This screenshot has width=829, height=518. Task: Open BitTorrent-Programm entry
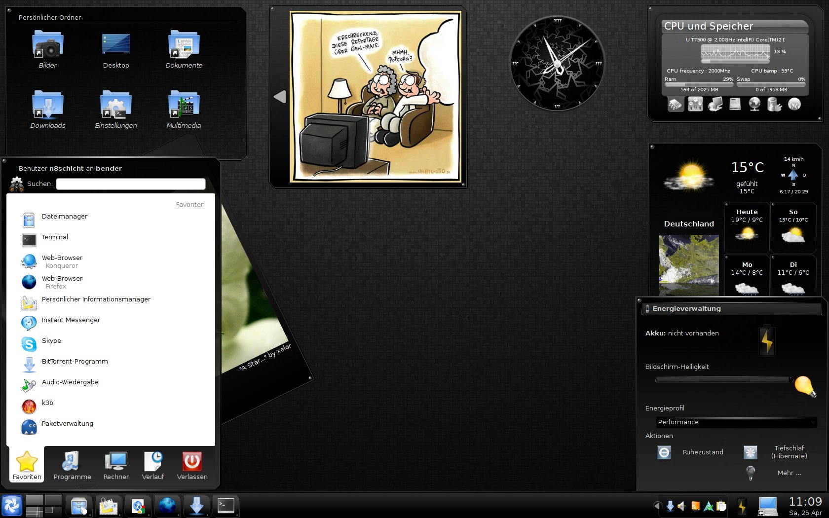[x=111, y=365]
